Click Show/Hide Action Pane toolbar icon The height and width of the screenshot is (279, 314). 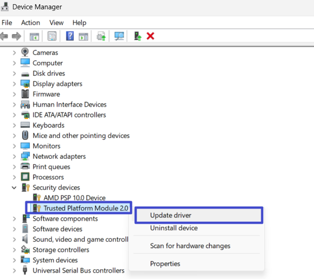[x=83, y=37]
